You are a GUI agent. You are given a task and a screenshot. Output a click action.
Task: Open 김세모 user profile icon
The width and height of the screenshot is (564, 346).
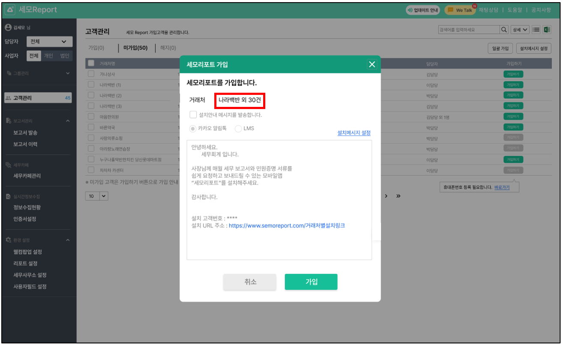tap(7, 27)
